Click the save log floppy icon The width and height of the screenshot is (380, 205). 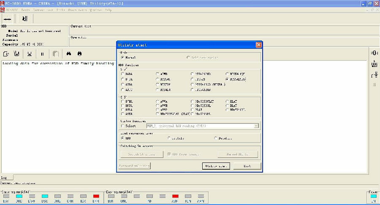pyautogui.click(x=16, y=53)
